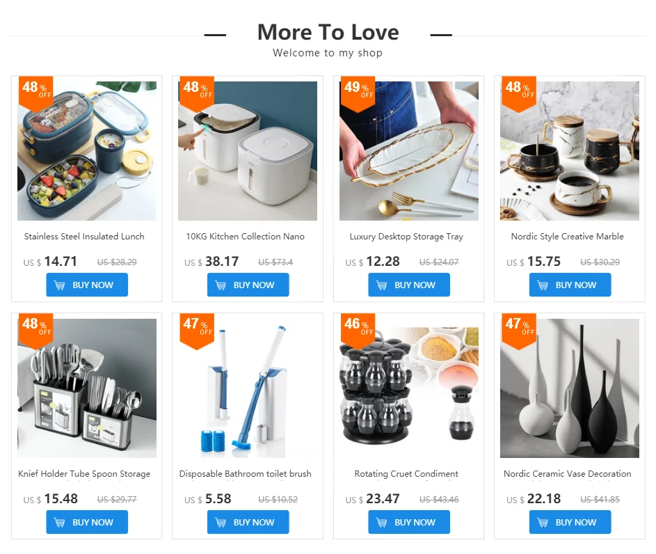Buy the Nordic Ceramic Vase Decoration now

click(570, 522)
